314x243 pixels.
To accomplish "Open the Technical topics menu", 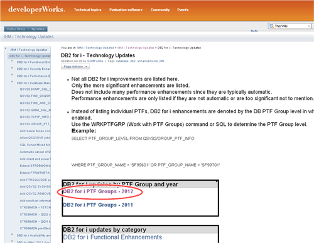I will [x=87, y=10].
